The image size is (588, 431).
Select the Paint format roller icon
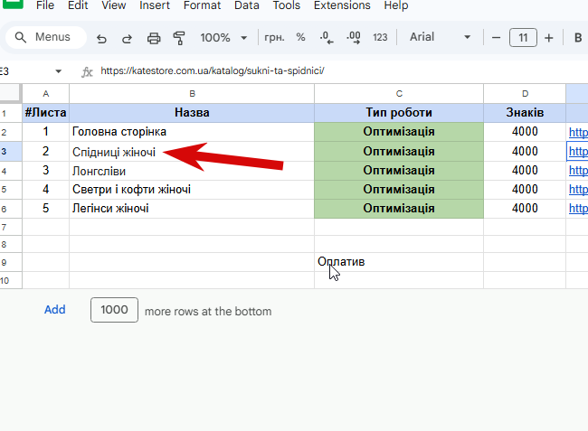click(179, 38)
